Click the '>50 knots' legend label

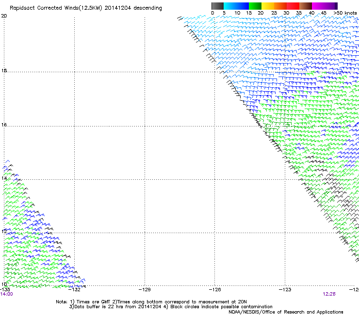[x=345, y=13]
